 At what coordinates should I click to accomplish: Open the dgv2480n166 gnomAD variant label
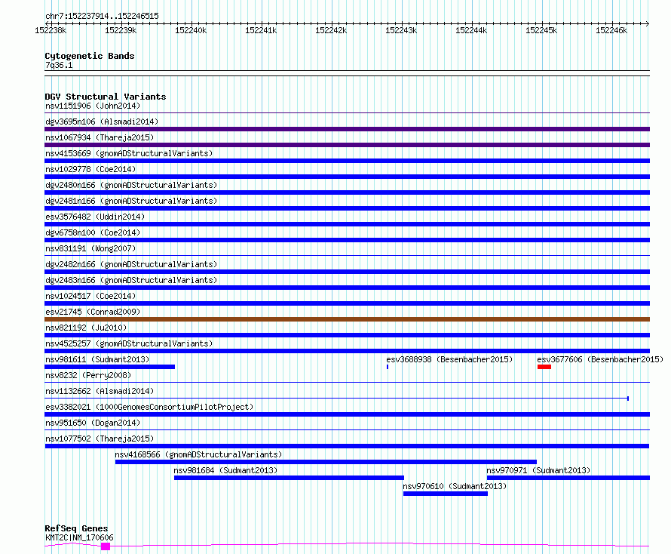[x=131, y=185]
